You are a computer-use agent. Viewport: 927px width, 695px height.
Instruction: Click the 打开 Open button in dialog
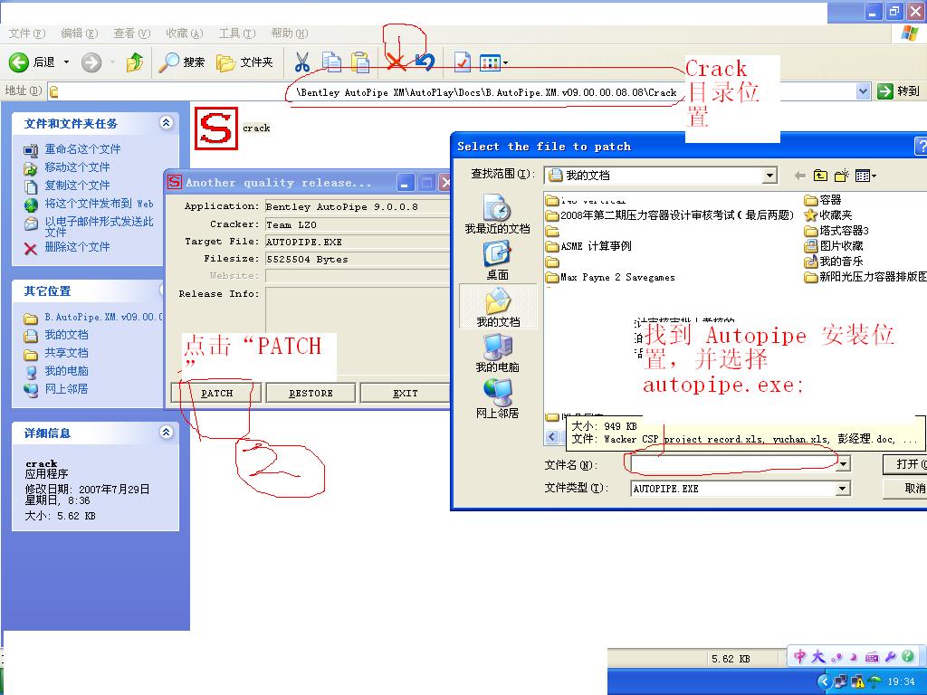[x=905, y=464]
